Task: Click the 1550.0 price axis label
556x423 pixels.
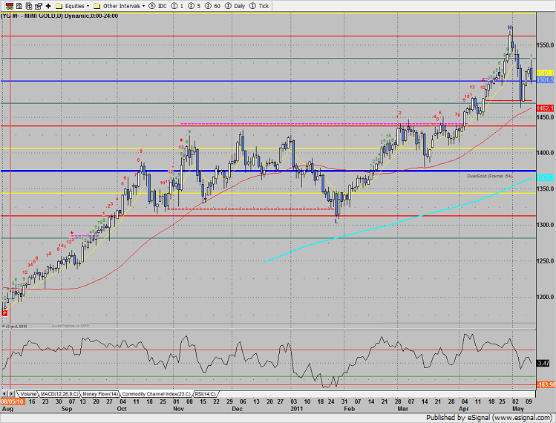Action: pyautogui.click(x=545, y=45)
